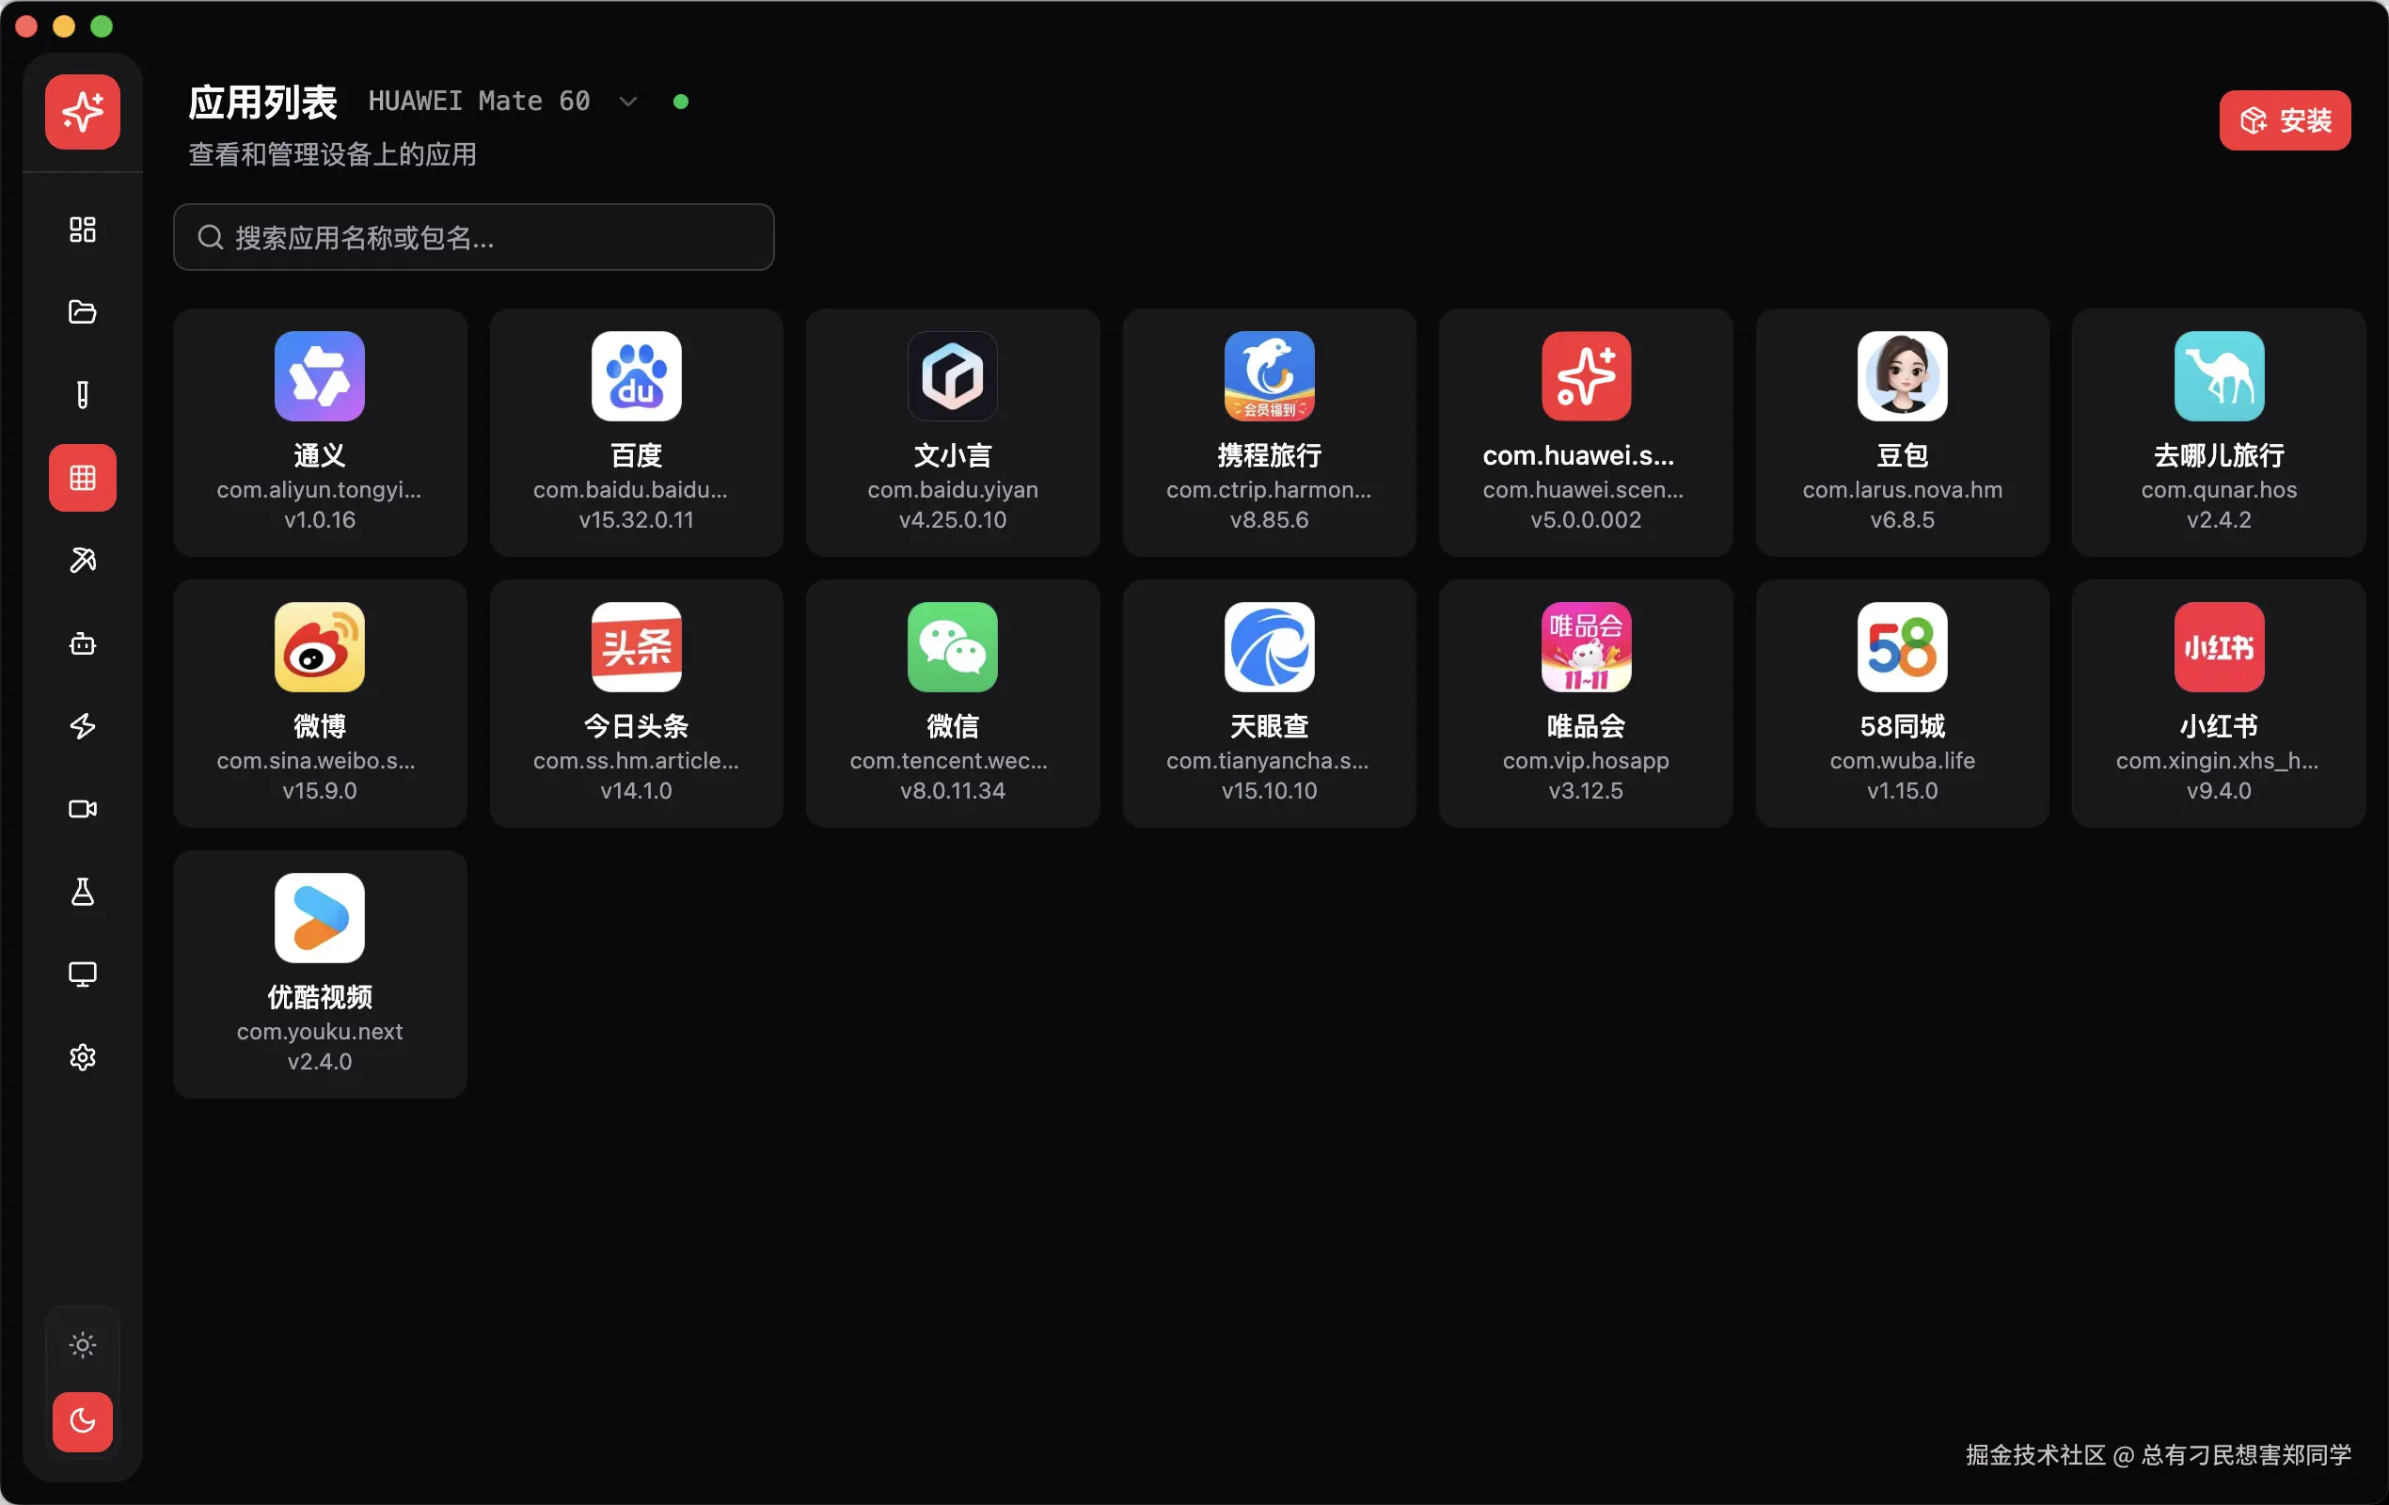Open settings gear icon in sidebar
This screenshot has height=1505, width=2389.
(x=83, y=1056)
